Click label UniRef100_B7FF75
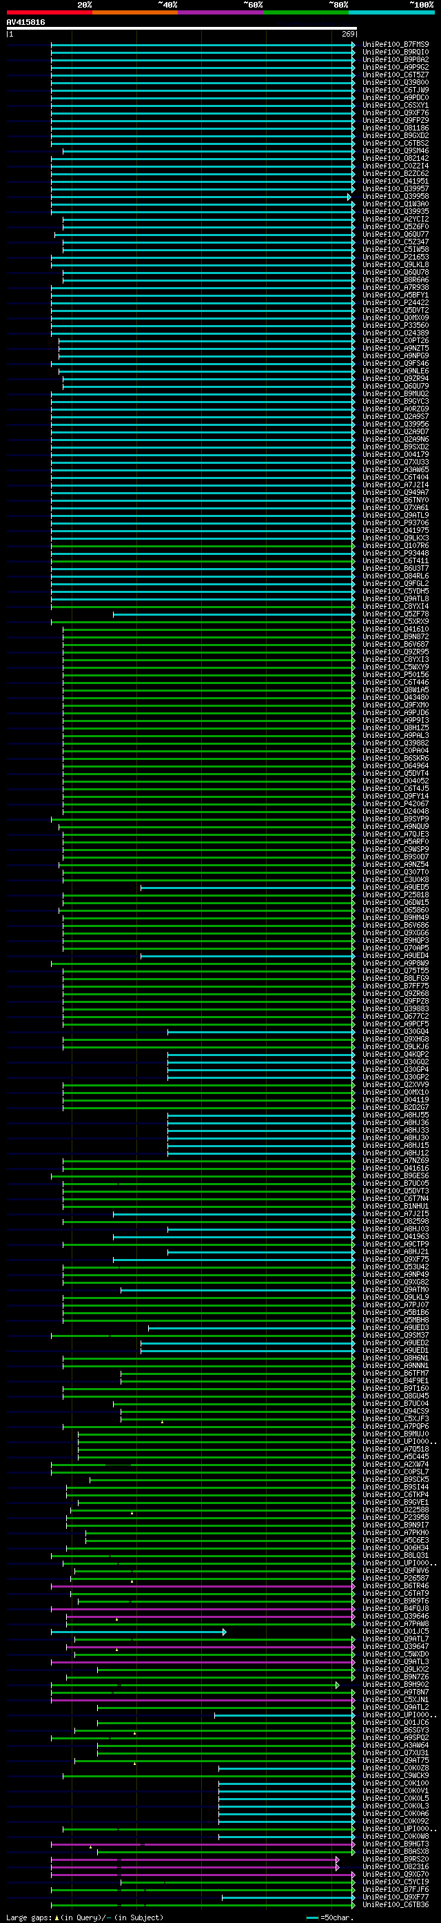The width and height of the screenshot is (441, 1923). tap(396, 986)
